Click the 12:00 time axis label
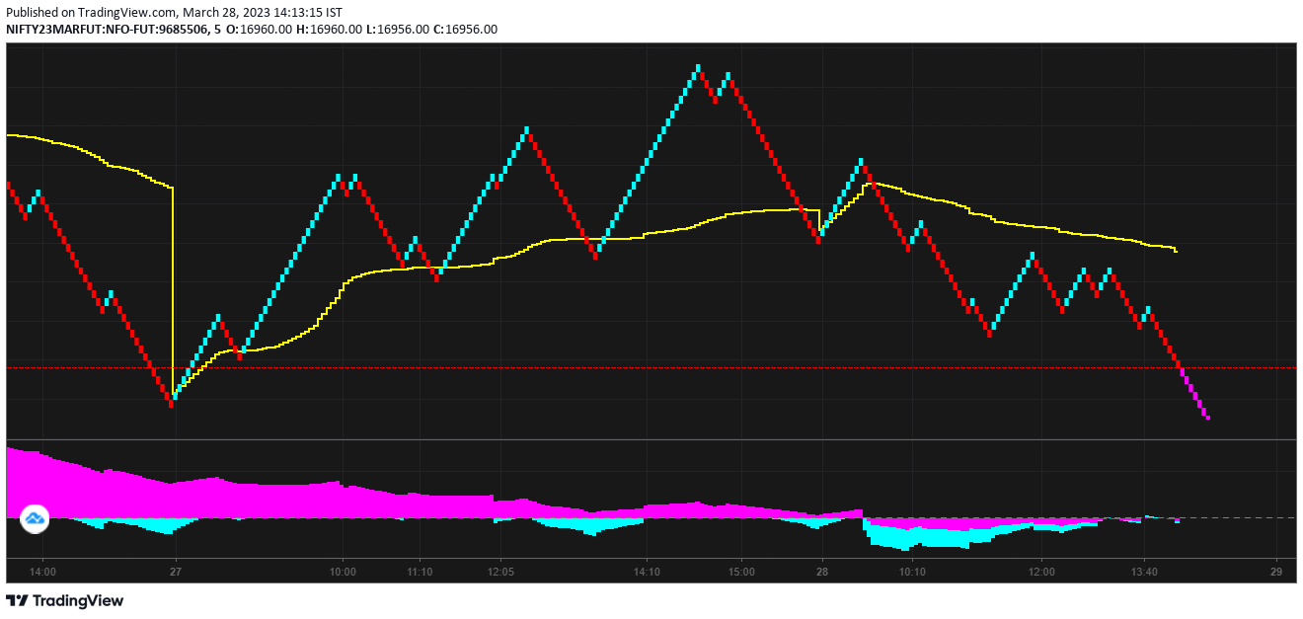Viewport: 1303px width, 619px height. (x=1041, y=572)
